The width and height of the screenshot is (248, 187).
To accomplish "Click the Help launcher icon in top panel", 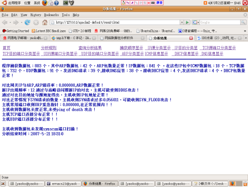I will 56,3.
